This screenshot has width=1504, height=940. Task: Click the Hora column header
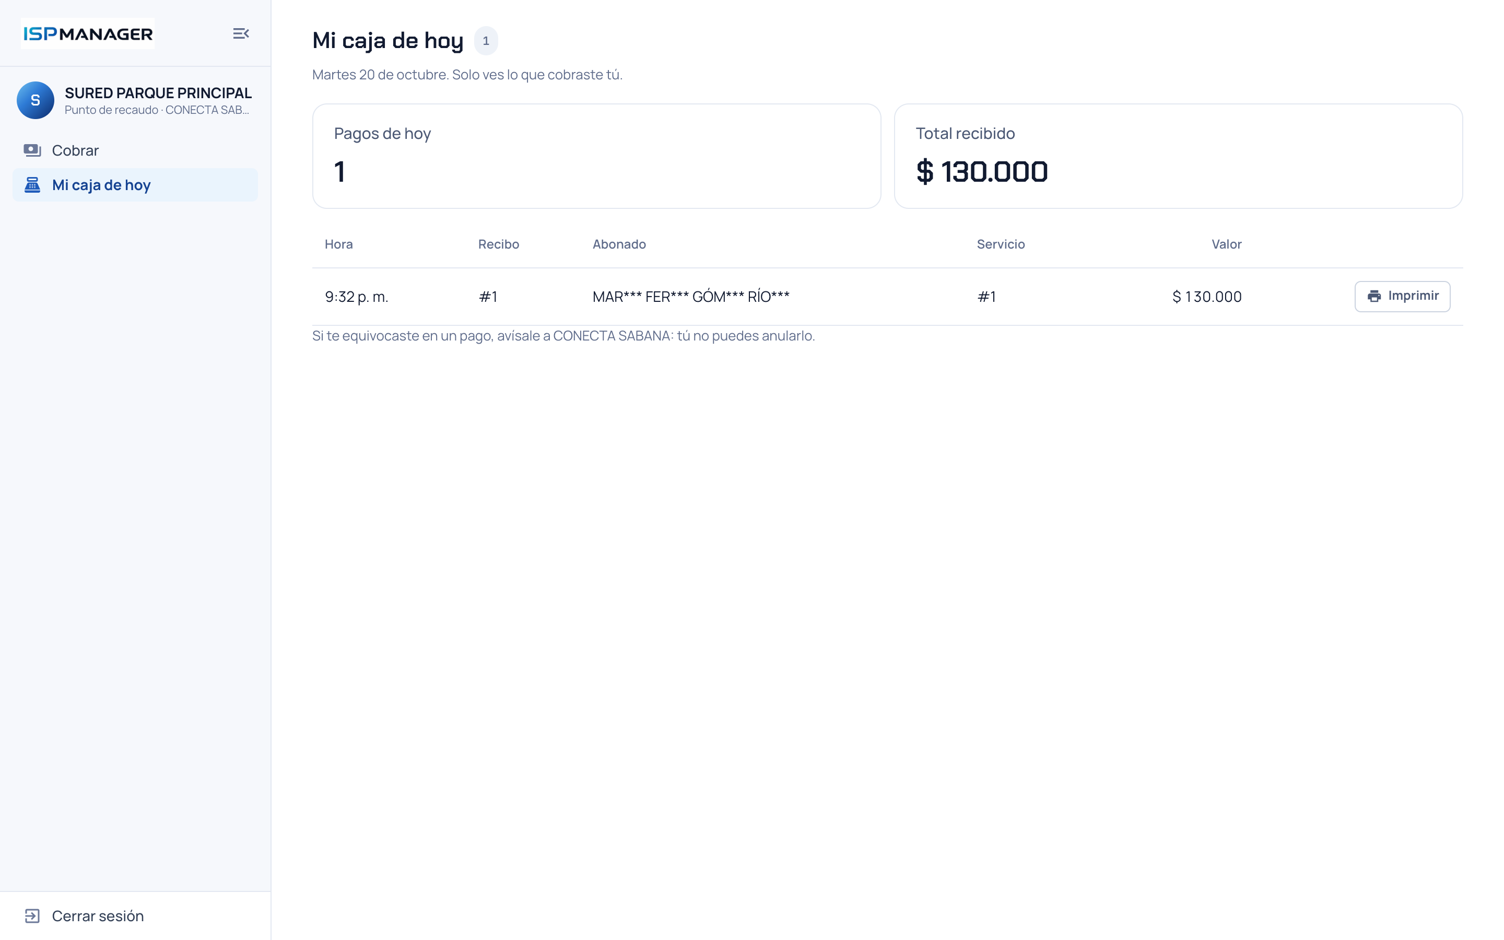339,244
